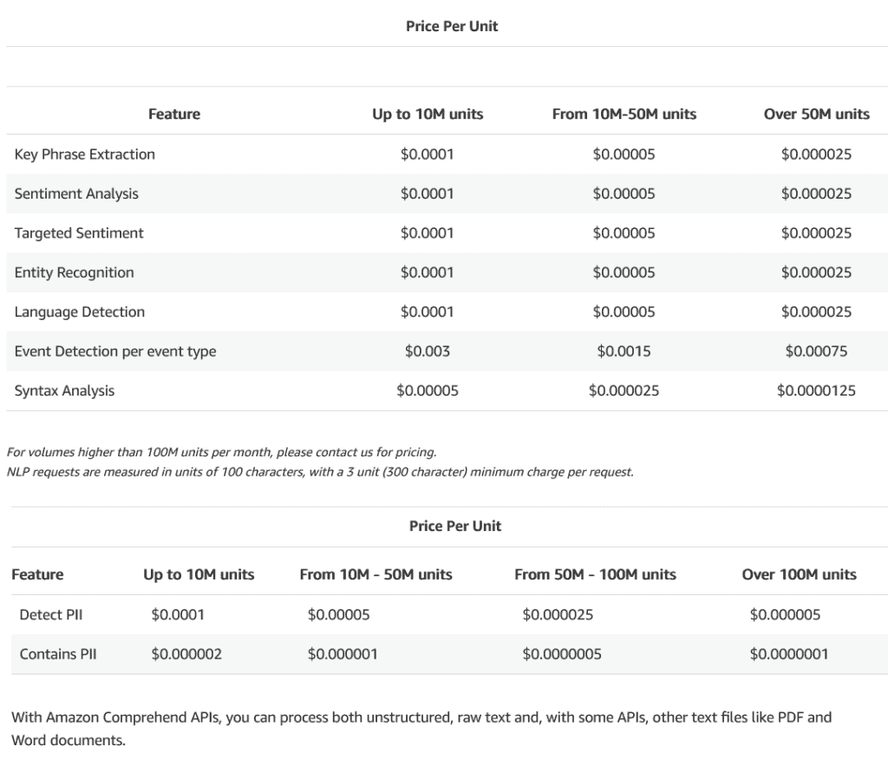This screenshot has height=760, width=888.
Task: Select Key Phrase Extraction price $0.0001
Action: tap(428, 154)
